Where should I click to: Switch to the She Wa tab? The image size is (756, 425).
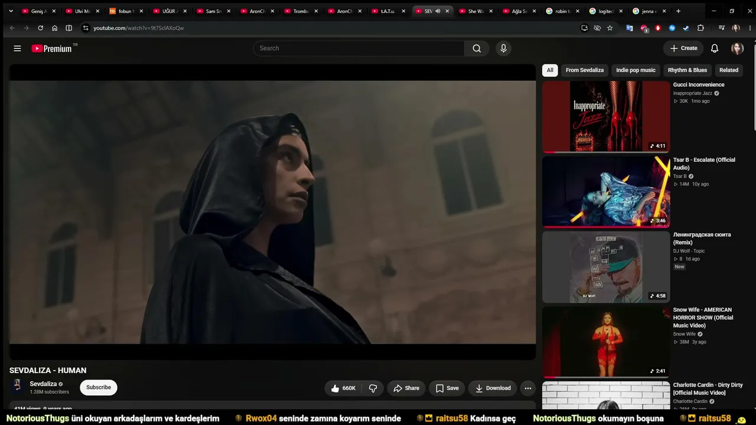point(476,11)
